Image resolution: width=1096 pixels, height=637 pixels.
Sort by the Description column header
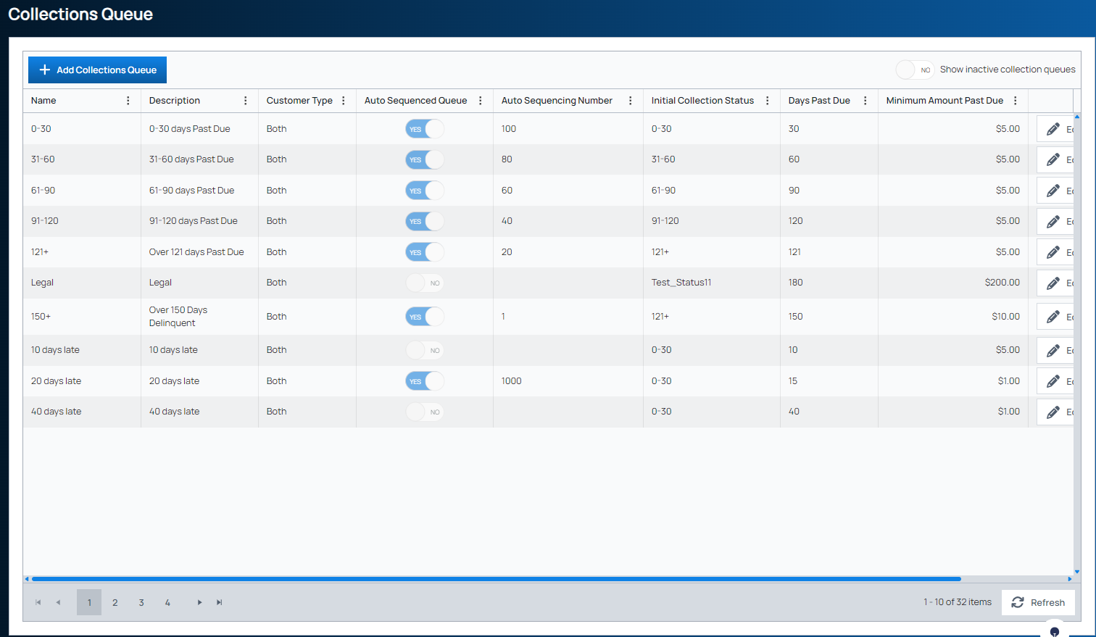pos(175,101)
